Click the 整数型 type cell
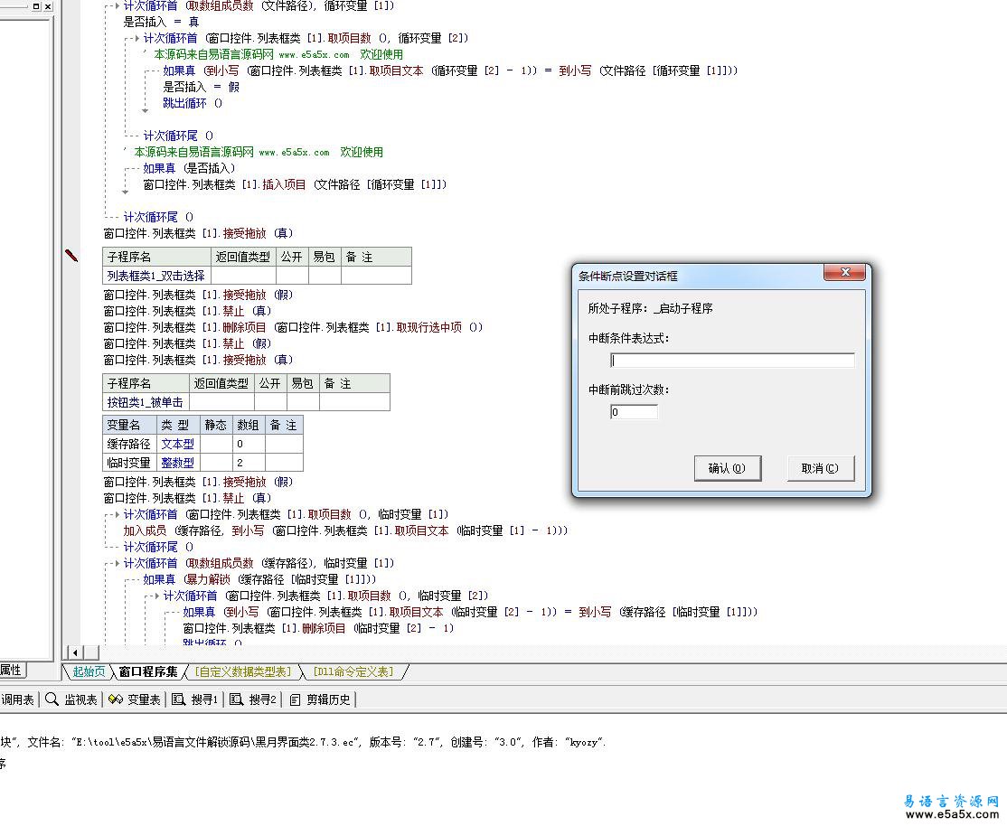This screenshot has height=826, width=1007. [178, 463]
